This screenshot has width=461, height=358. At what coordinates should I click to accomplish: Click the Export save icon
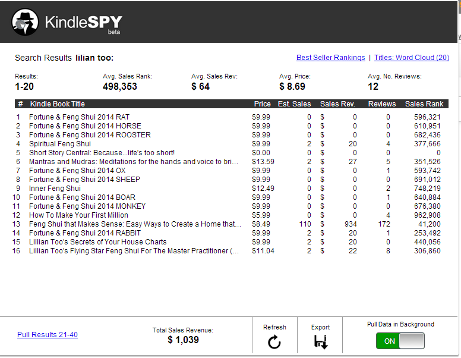[321, 342]
